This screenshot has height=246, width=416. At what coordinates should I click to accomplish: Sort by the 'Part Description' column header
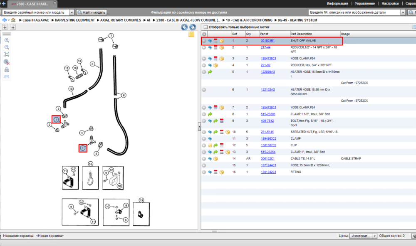[x=315, y=34]
